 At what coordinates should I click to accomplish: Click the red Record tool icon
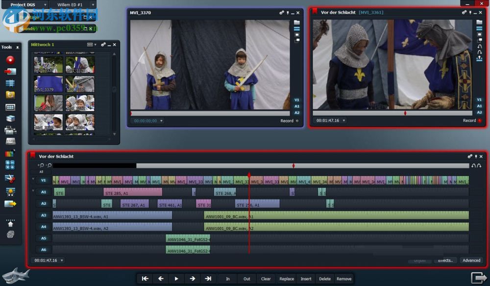click(10, 60)
